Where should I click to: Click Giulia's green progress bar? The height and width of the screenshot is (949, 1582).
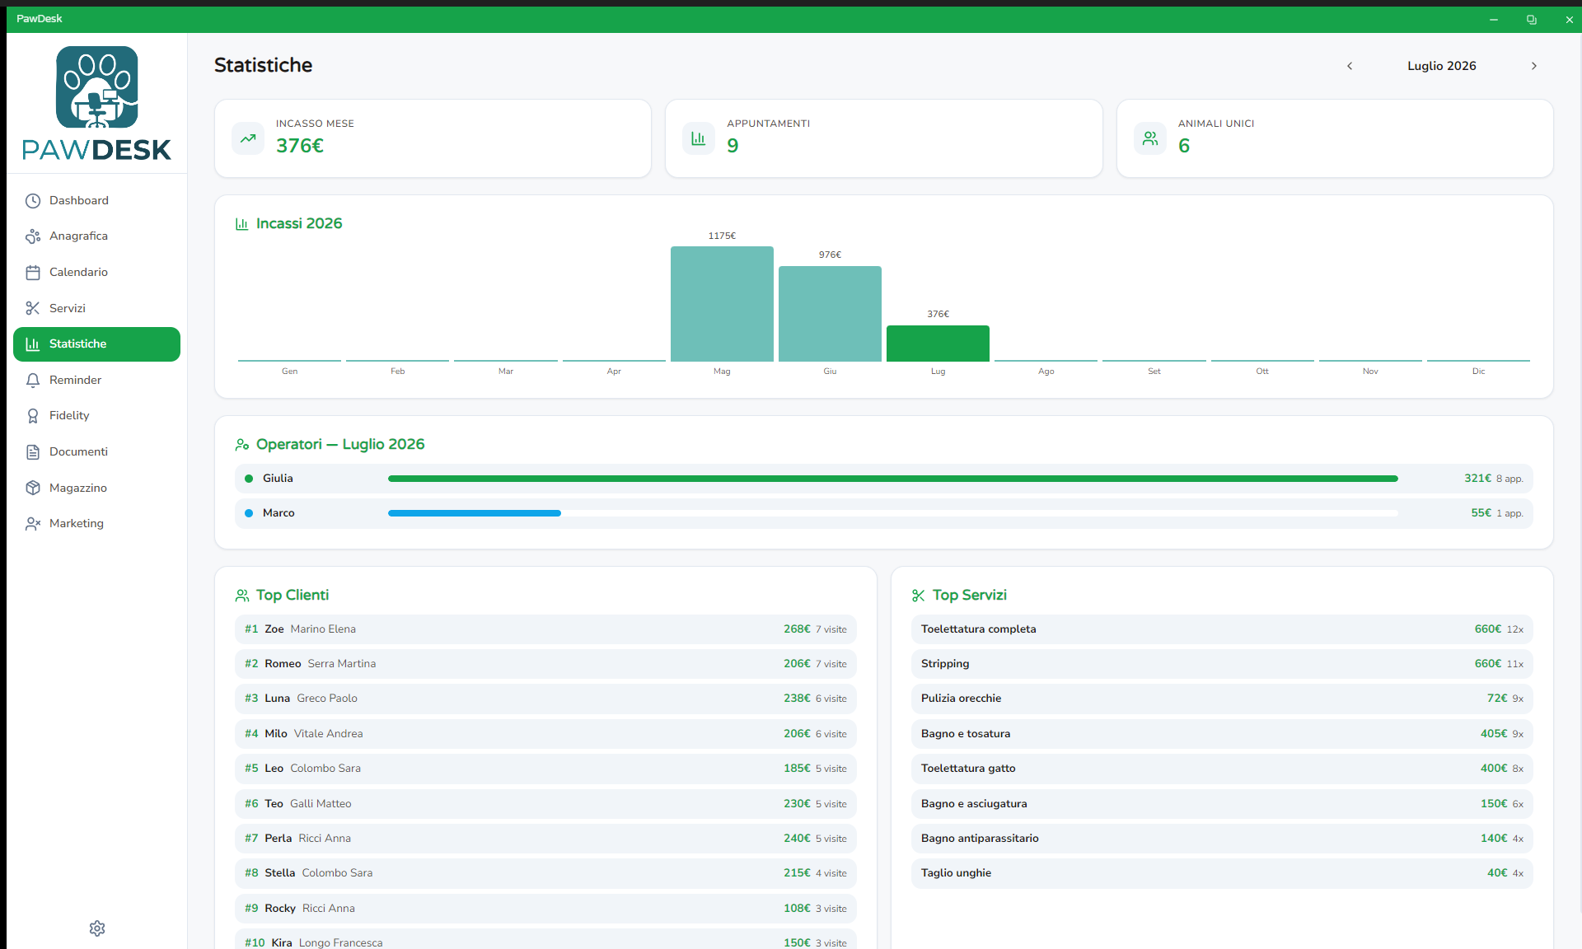coord(893,479)
